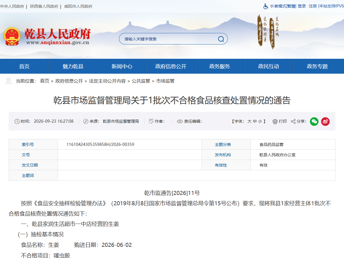344x258 pixels.
Task: Set font size to 中
Action: point(255,122)
